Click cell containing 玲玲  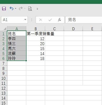17,58
